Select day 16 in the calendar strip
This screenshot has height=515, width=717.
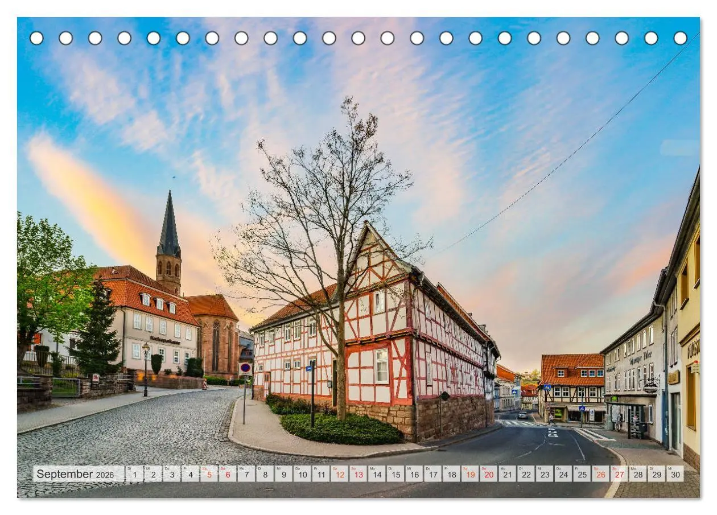[x=414, y=474]
